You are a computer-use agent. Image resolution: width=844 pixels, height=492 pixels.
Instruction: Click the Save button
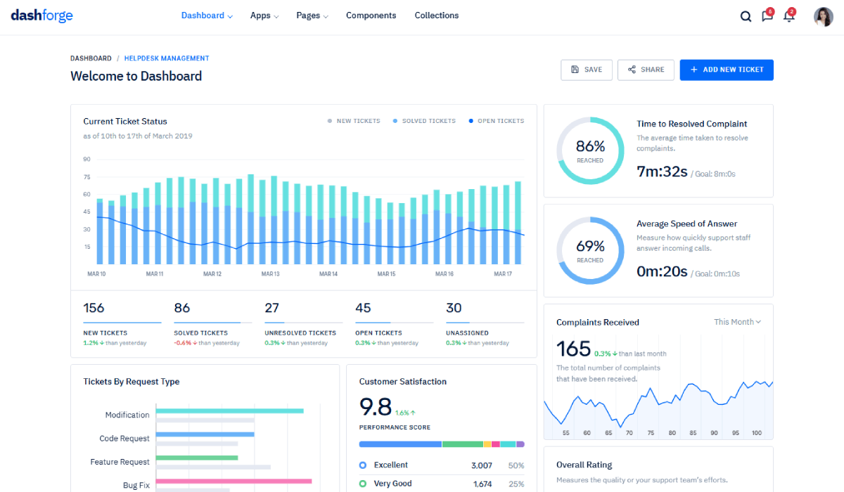586,70
